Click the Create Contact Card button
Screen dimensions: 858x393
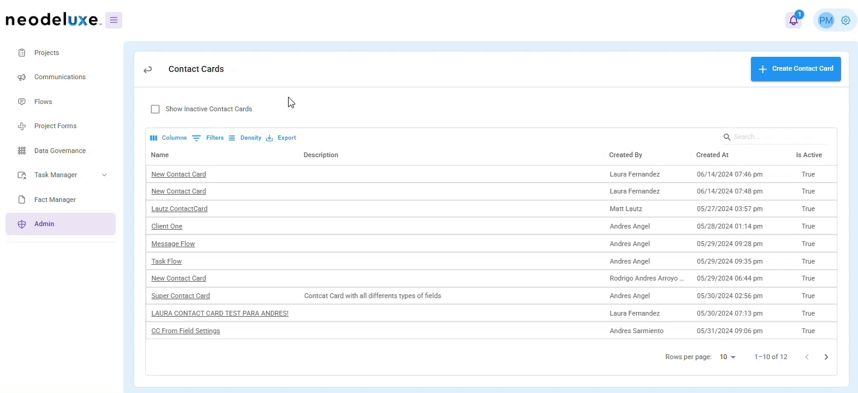click(x=796, y=69)
